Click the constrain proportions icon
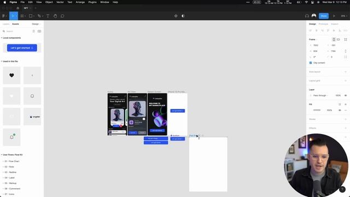This screenshot has height=197, width=350. [346, 51]
